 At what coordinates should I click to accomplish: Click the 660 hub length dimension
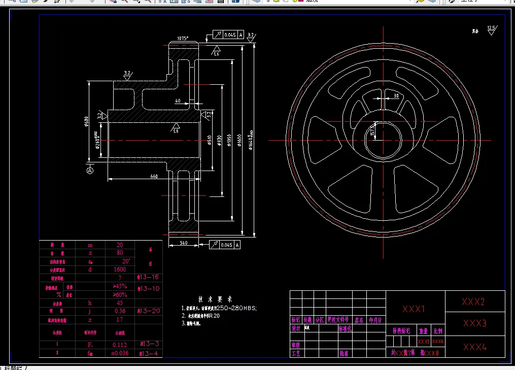click(154, 177)
